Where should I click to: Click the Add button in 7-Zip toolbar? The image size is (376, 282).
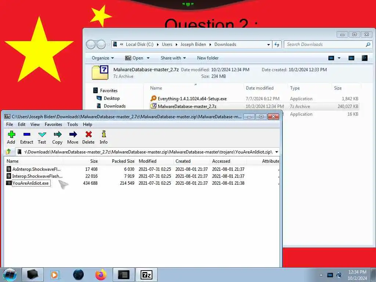(x=11, y=137)
